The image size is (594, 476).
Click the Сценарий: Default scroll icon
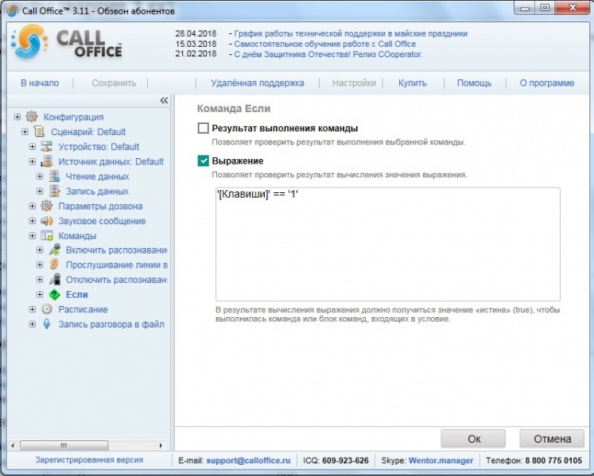pyautogui.click(x=39, y=131)
